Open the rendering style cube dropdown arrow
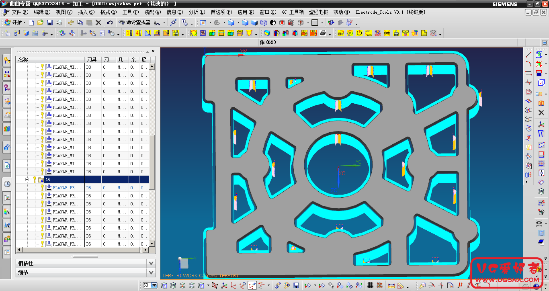The width and height of the screenshot is (549, 291). pos(238,23)
